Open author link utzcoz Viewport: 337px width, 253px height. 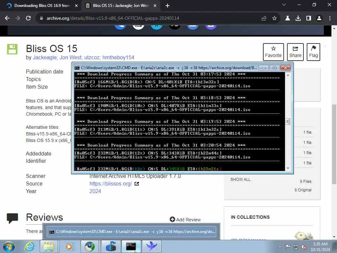pos(92,58)
